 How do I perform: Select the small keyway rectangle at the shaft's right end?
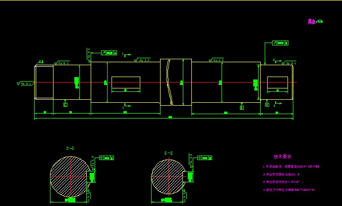278,82
